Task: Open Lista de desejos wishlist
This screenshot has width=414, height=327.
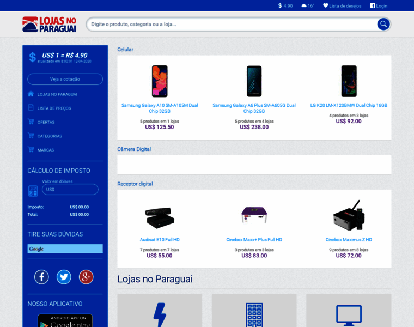Action: [x=342, y=6]
